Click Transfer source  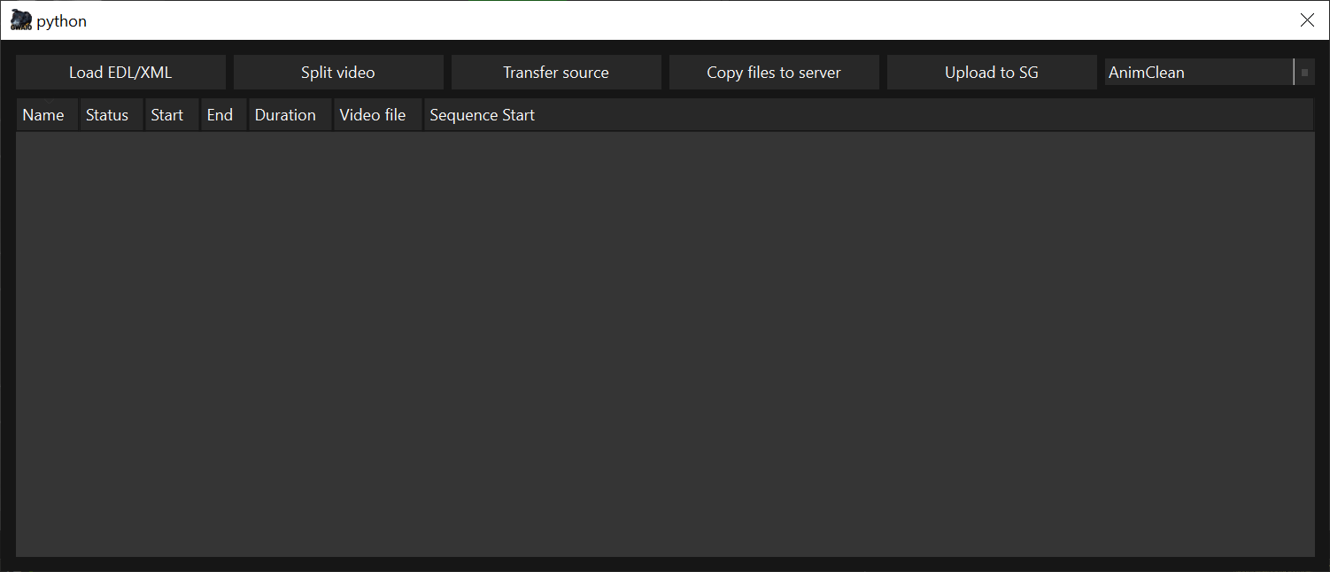click(x=556, y=73)
